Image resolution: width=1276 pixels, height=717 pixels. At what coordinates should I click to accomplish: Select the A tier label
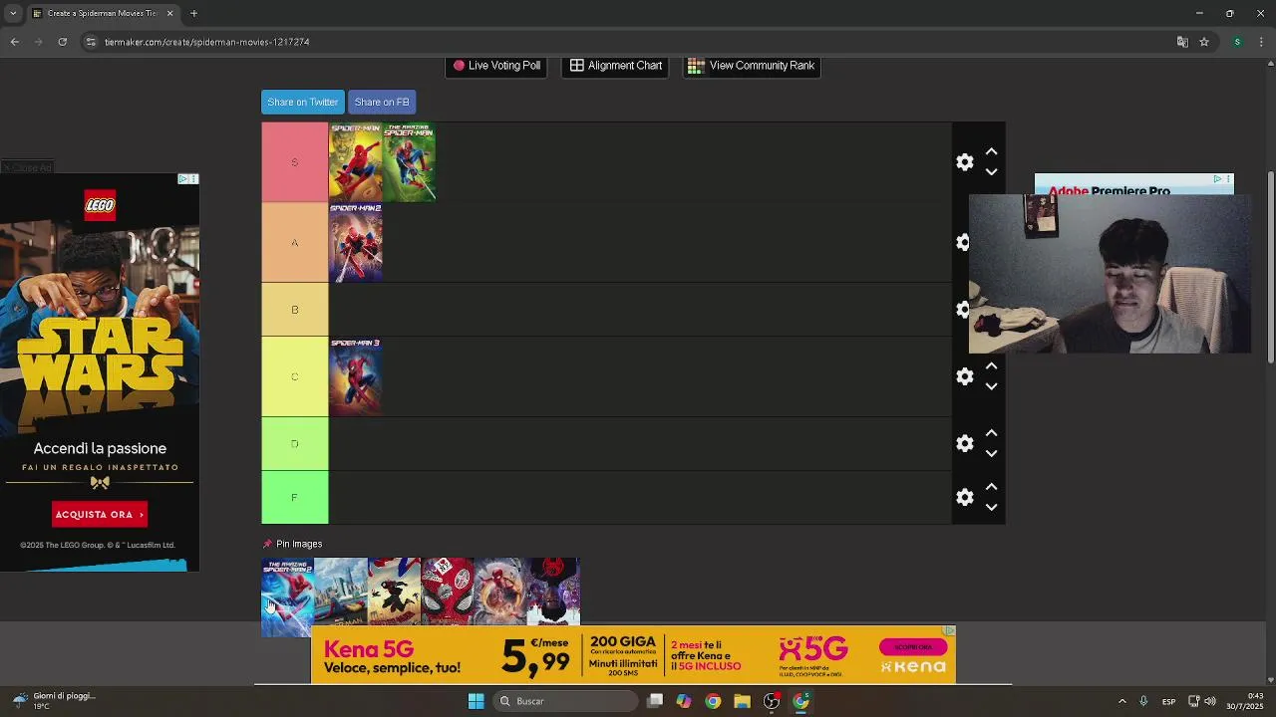(294, 242)
